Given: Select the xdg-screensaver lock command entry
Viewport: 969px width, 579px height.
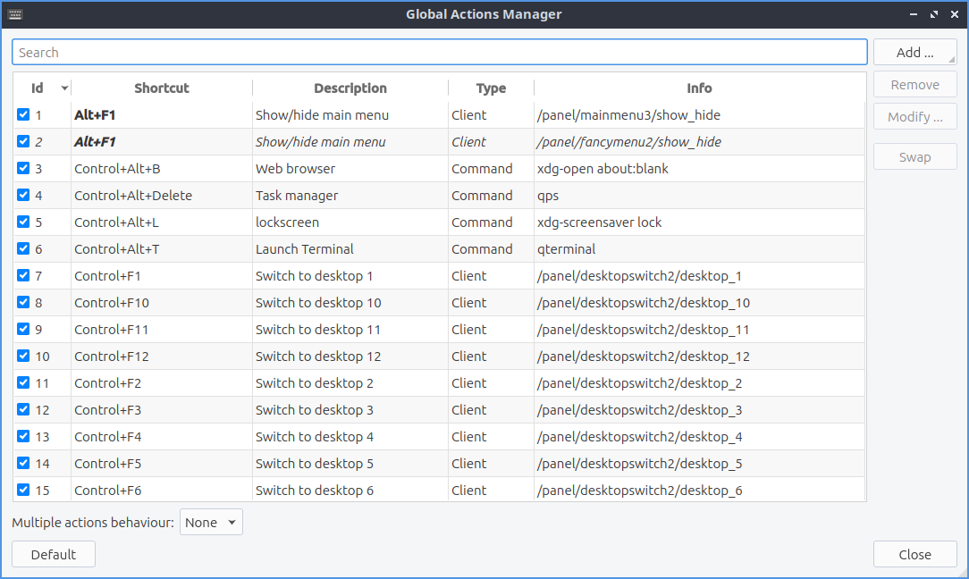Looking at the screenshot, I should click(x=599, y=222).
